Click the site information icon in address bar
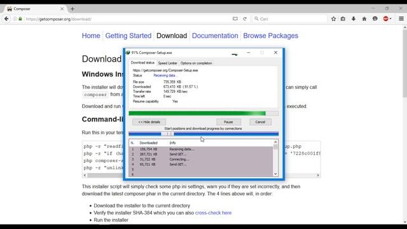 [x=15, y=18]
